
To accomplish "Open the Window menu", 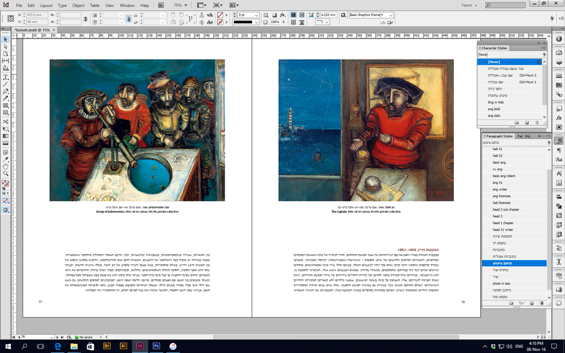I will pyautogui.click(x=127, y=5).
